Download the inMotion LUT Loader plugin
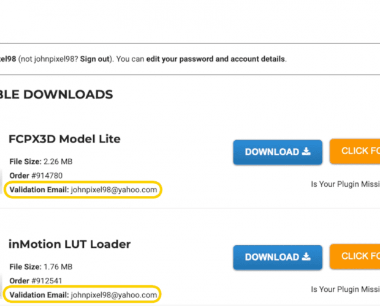This screenshot has width=380, height=306. (x=278, y=258)
